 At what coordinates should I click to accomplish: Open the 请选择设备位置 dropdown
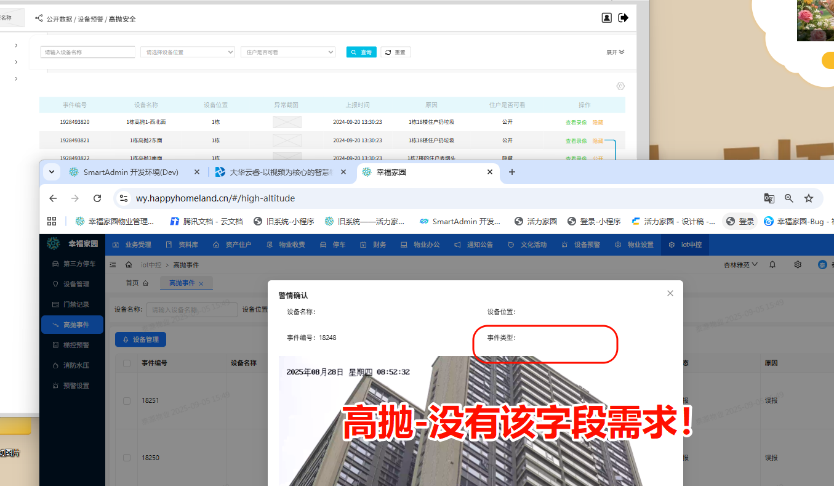click(x=188, y=52)
